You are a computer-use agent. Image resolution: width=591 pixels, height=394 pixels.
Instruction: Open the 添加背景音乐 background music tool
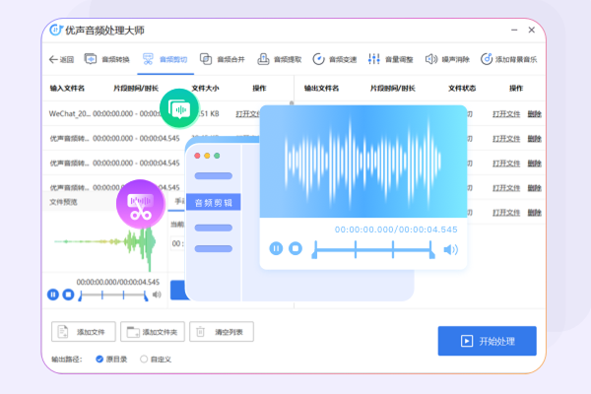tap(509, 59)
